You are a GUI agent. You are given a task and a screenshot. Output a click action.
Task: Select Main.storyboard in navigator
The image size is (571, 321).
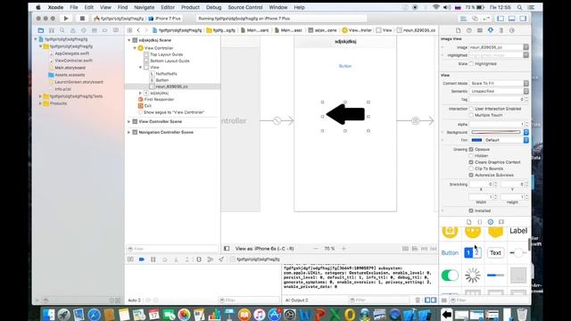pos(70,68)
